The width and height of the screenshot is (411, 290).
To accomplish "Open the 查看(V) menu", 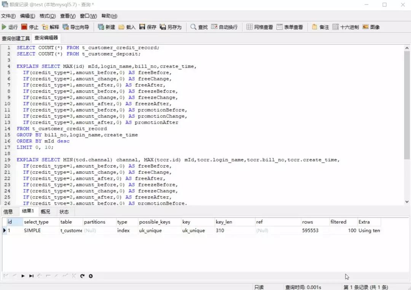I will tap(68, 16).
